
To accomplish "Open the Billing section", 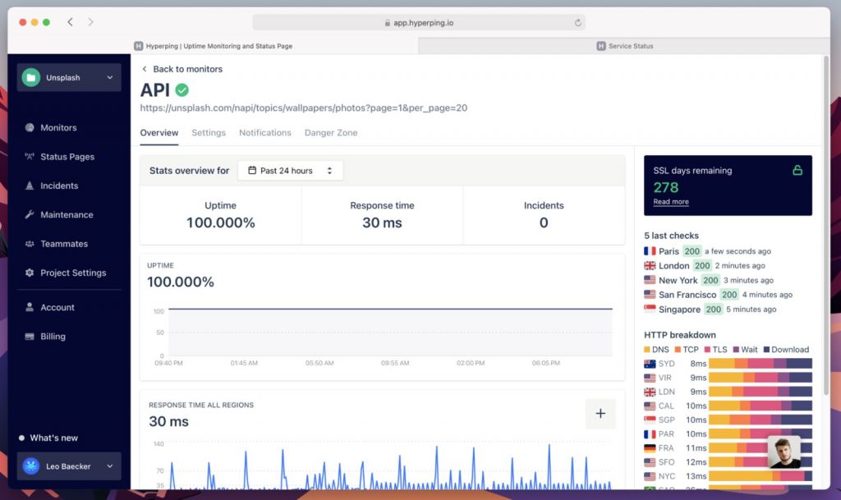I will coord(54,337).
